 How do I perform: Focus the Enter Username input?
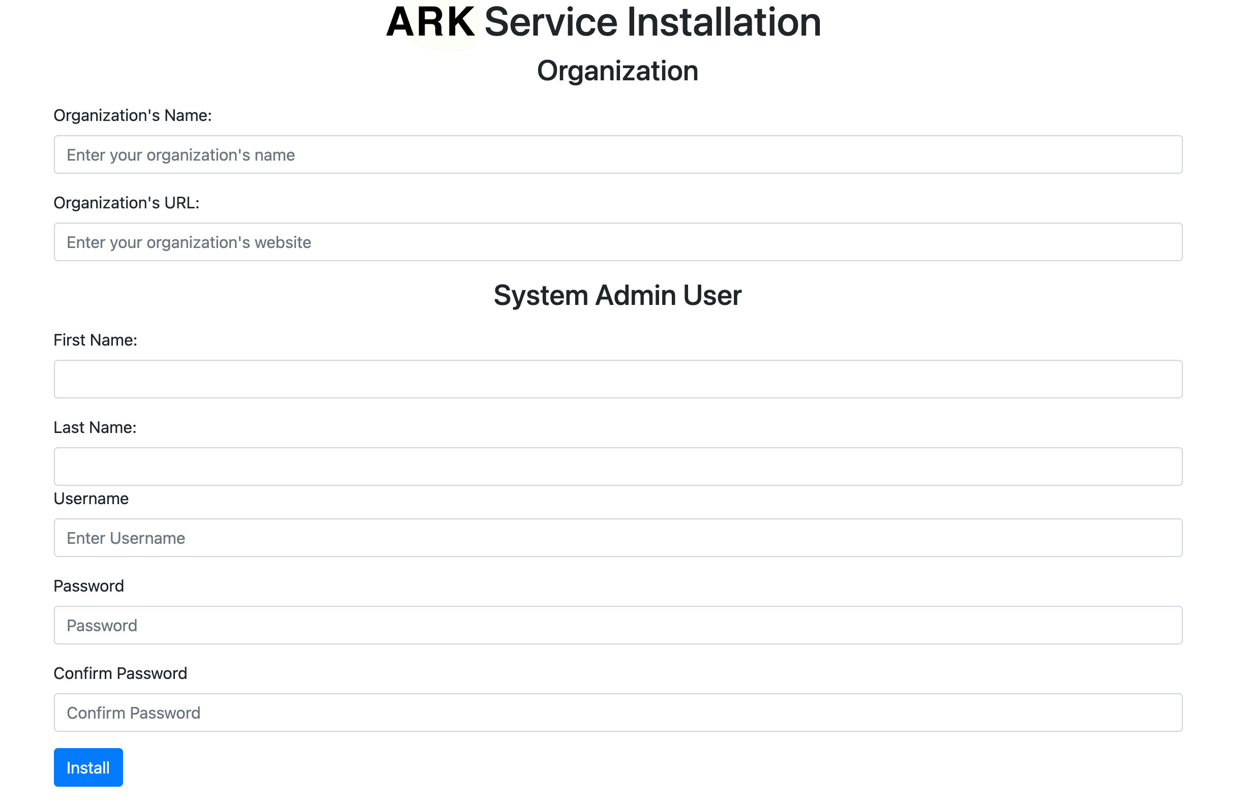617,538
